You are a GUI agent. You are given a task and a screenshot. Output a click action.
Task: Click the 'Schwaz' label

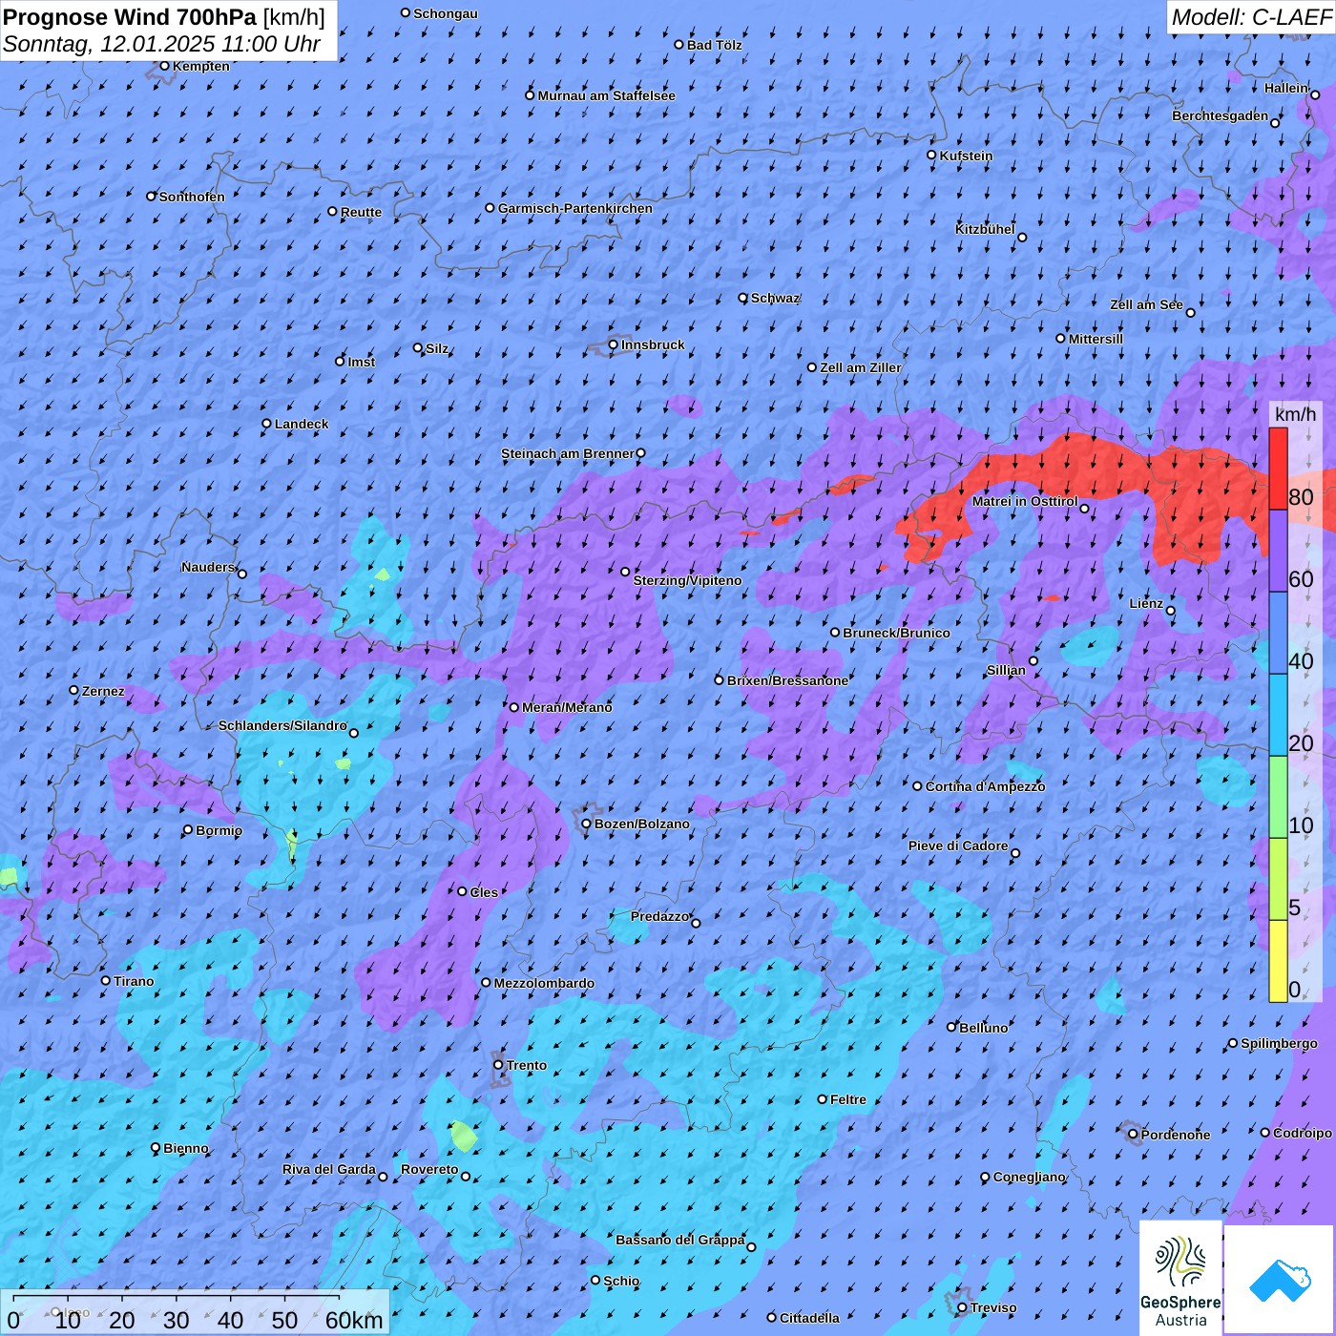click(x=775, y=298)
